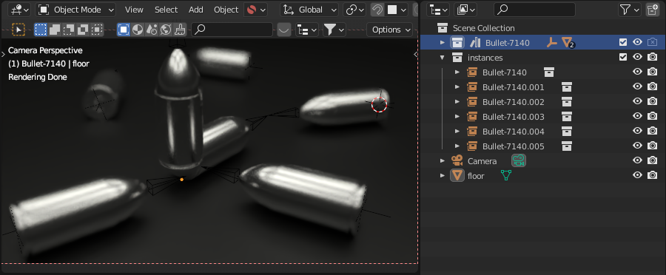The width and height of the screenshot is (666, 275).
Task: Click the checkered sphere material icon
Action: click(x=138, y=30)
